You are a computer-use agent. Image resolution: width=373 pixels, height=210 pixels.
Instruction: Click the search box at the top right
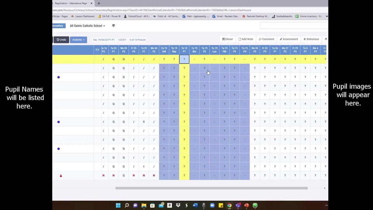pyautogui.click(x=294, y=26)
